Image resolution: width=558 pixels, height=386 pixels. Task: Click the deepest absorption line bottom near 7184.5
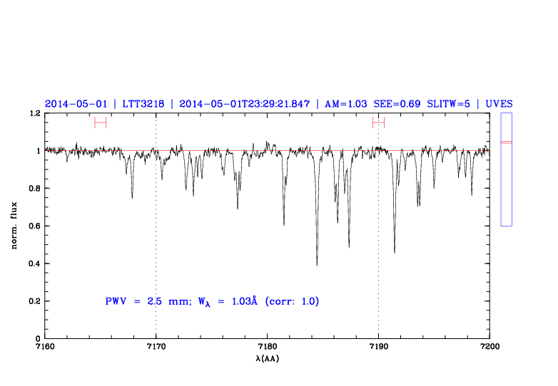[317, 264]
